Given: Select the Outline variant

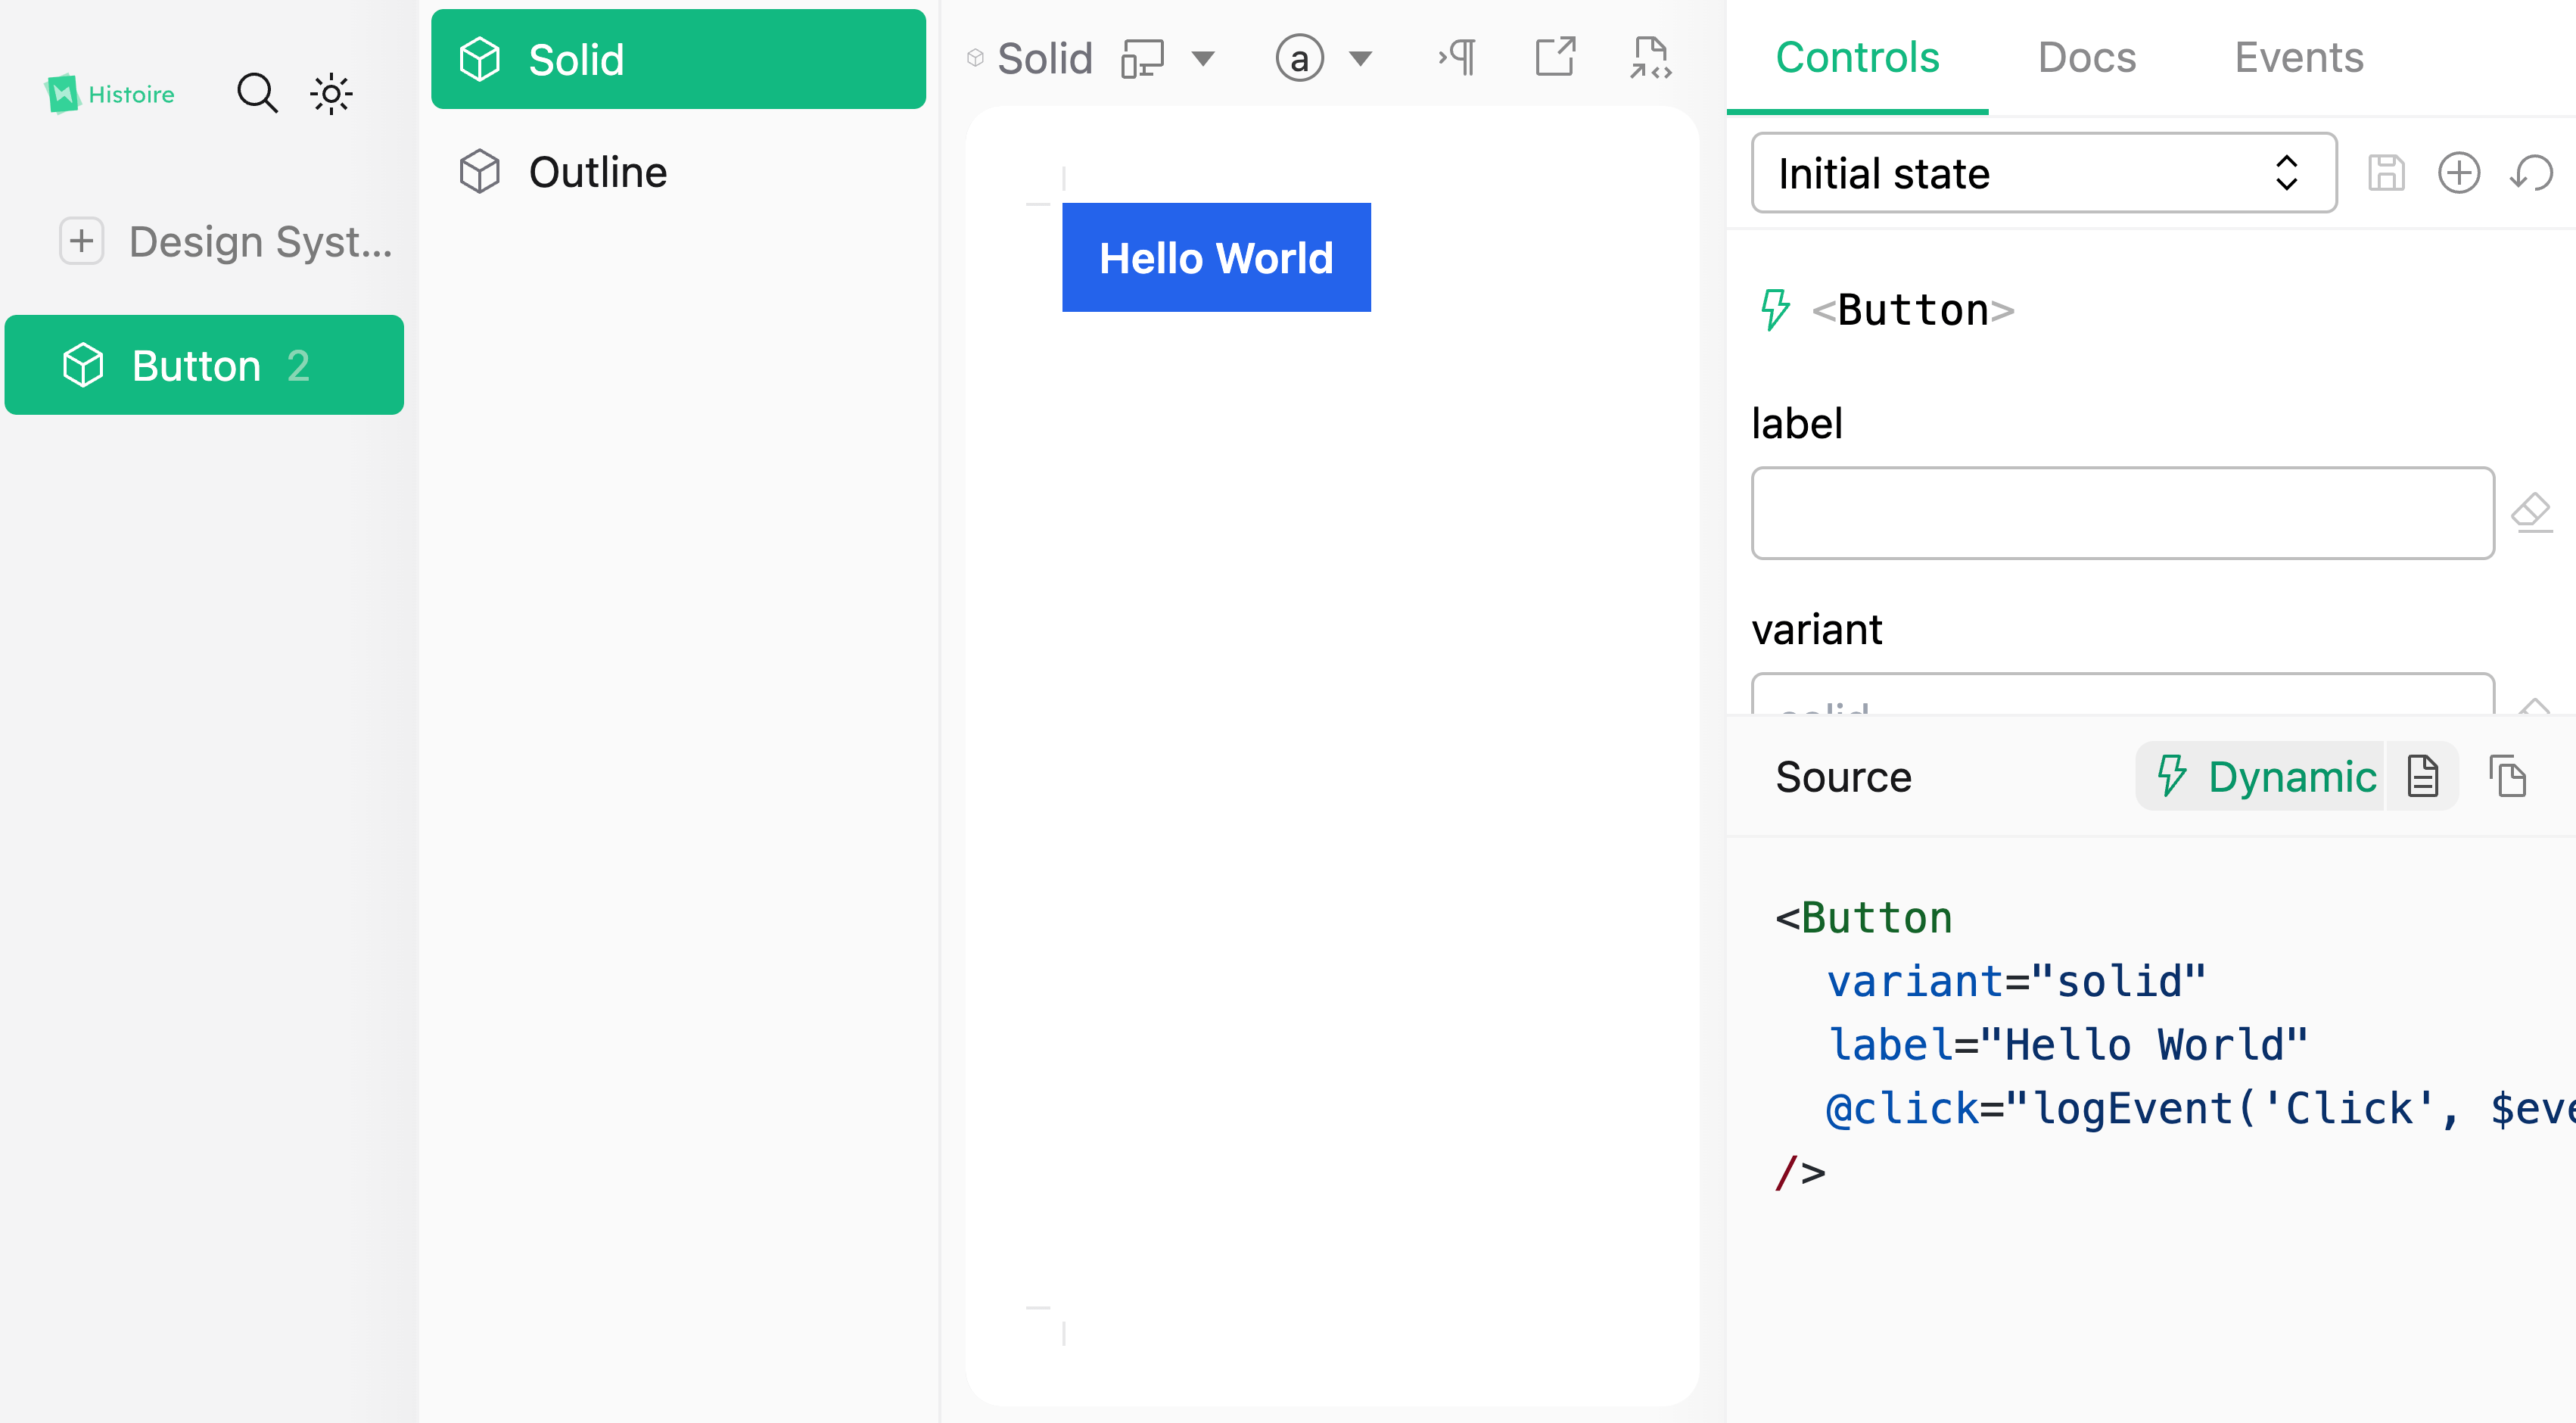Looking at the screenshot, I should tap(597, 172).
